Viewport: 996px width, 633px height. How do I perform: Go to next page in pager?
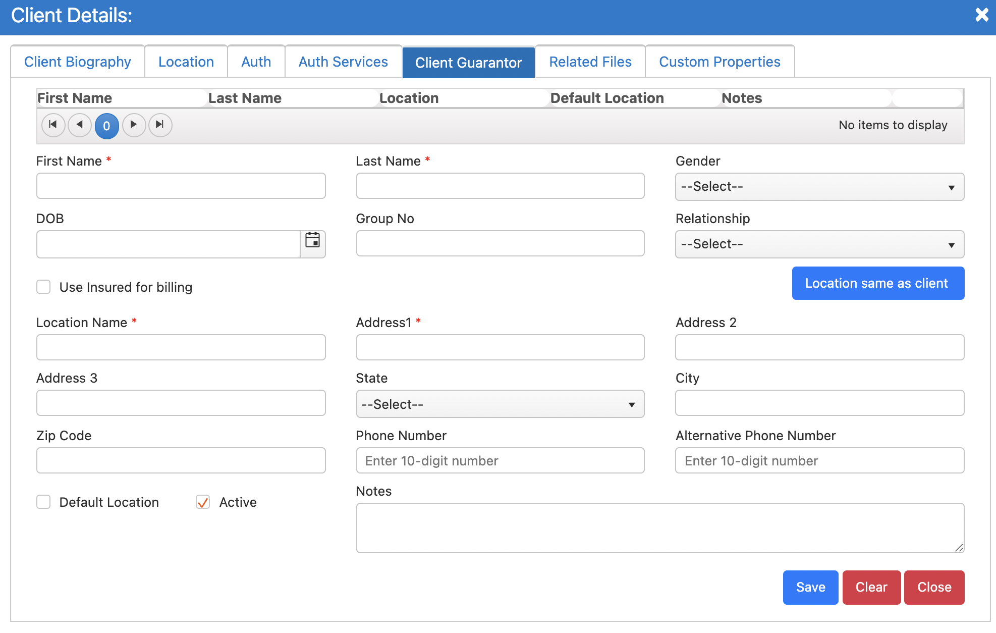tap(134, 125)
